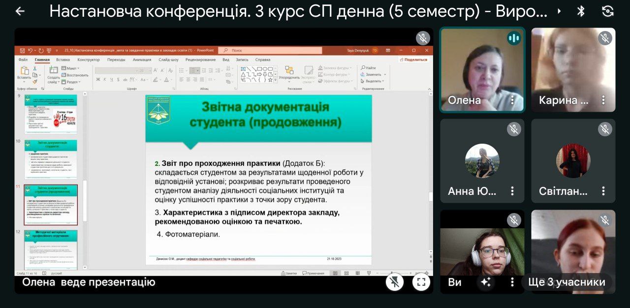Open visual effects on your own tile
Viewport: 630px width, 308px height.
pyautogui.click(x=486, y=282)
